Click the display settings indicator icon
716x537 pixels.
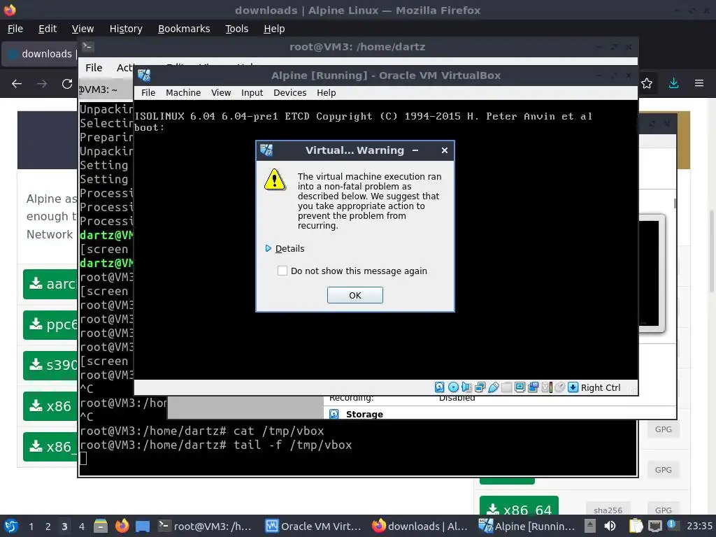[x=520, y=387]
